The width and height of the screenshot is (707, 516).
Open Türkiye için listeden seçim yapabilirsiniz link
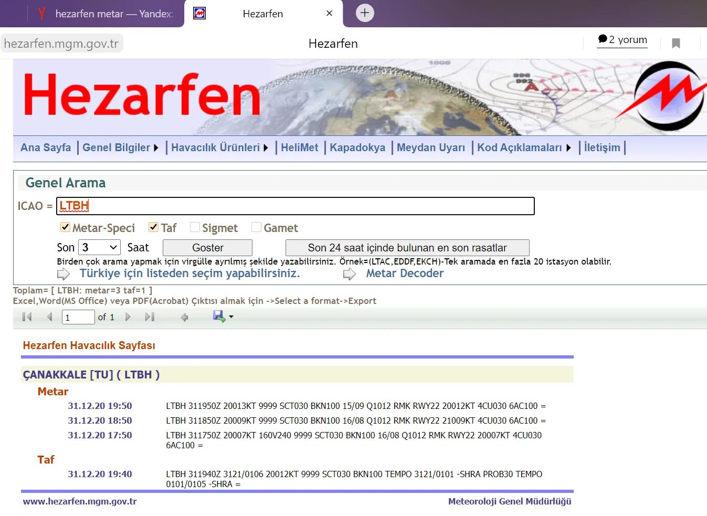189,273
